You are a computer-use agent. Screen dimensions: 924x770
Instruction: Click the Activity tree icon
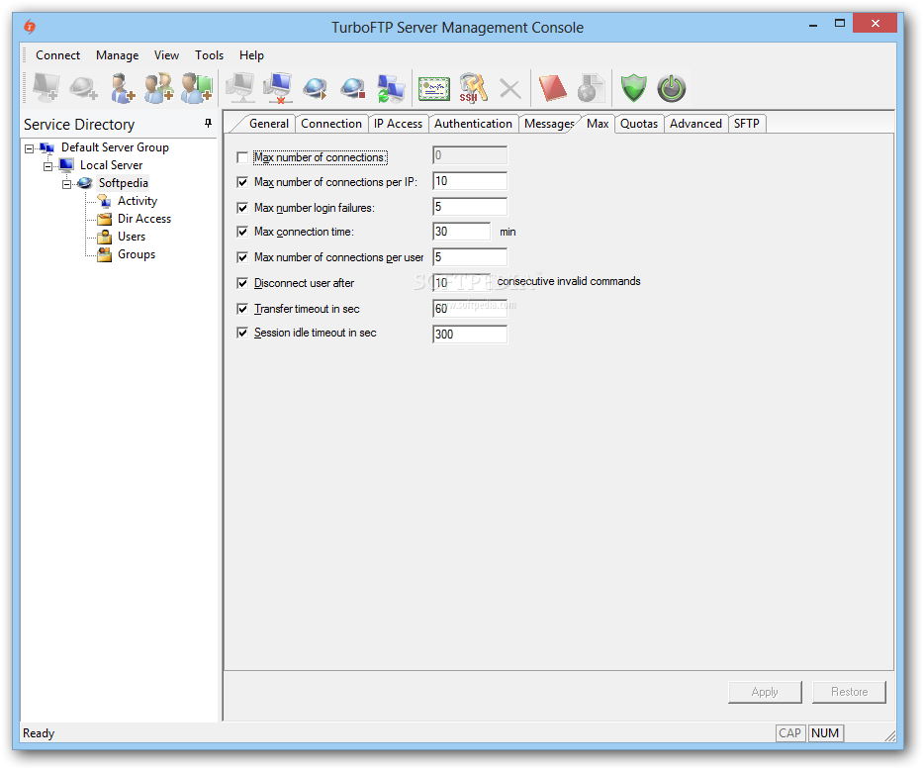105,201
